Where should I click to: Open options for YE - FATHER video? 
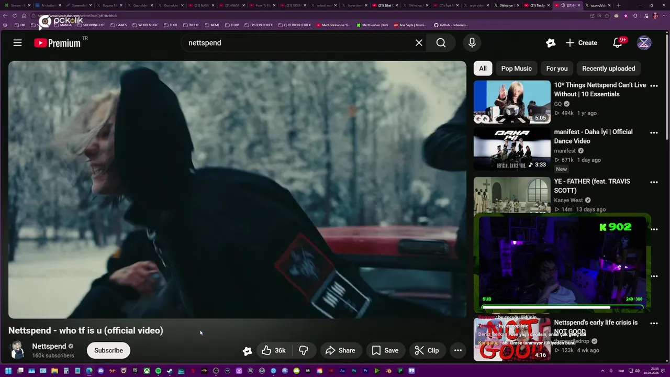(x=654, y=182)
